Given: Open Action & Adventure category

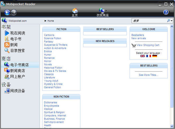Looking at the screenshot, I should [55, 48].
